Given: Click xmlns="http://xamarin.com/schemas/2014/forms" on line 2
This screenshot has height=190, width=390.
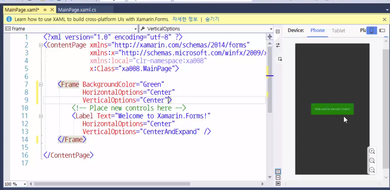Looking at the screenshot, I should 170,45.
